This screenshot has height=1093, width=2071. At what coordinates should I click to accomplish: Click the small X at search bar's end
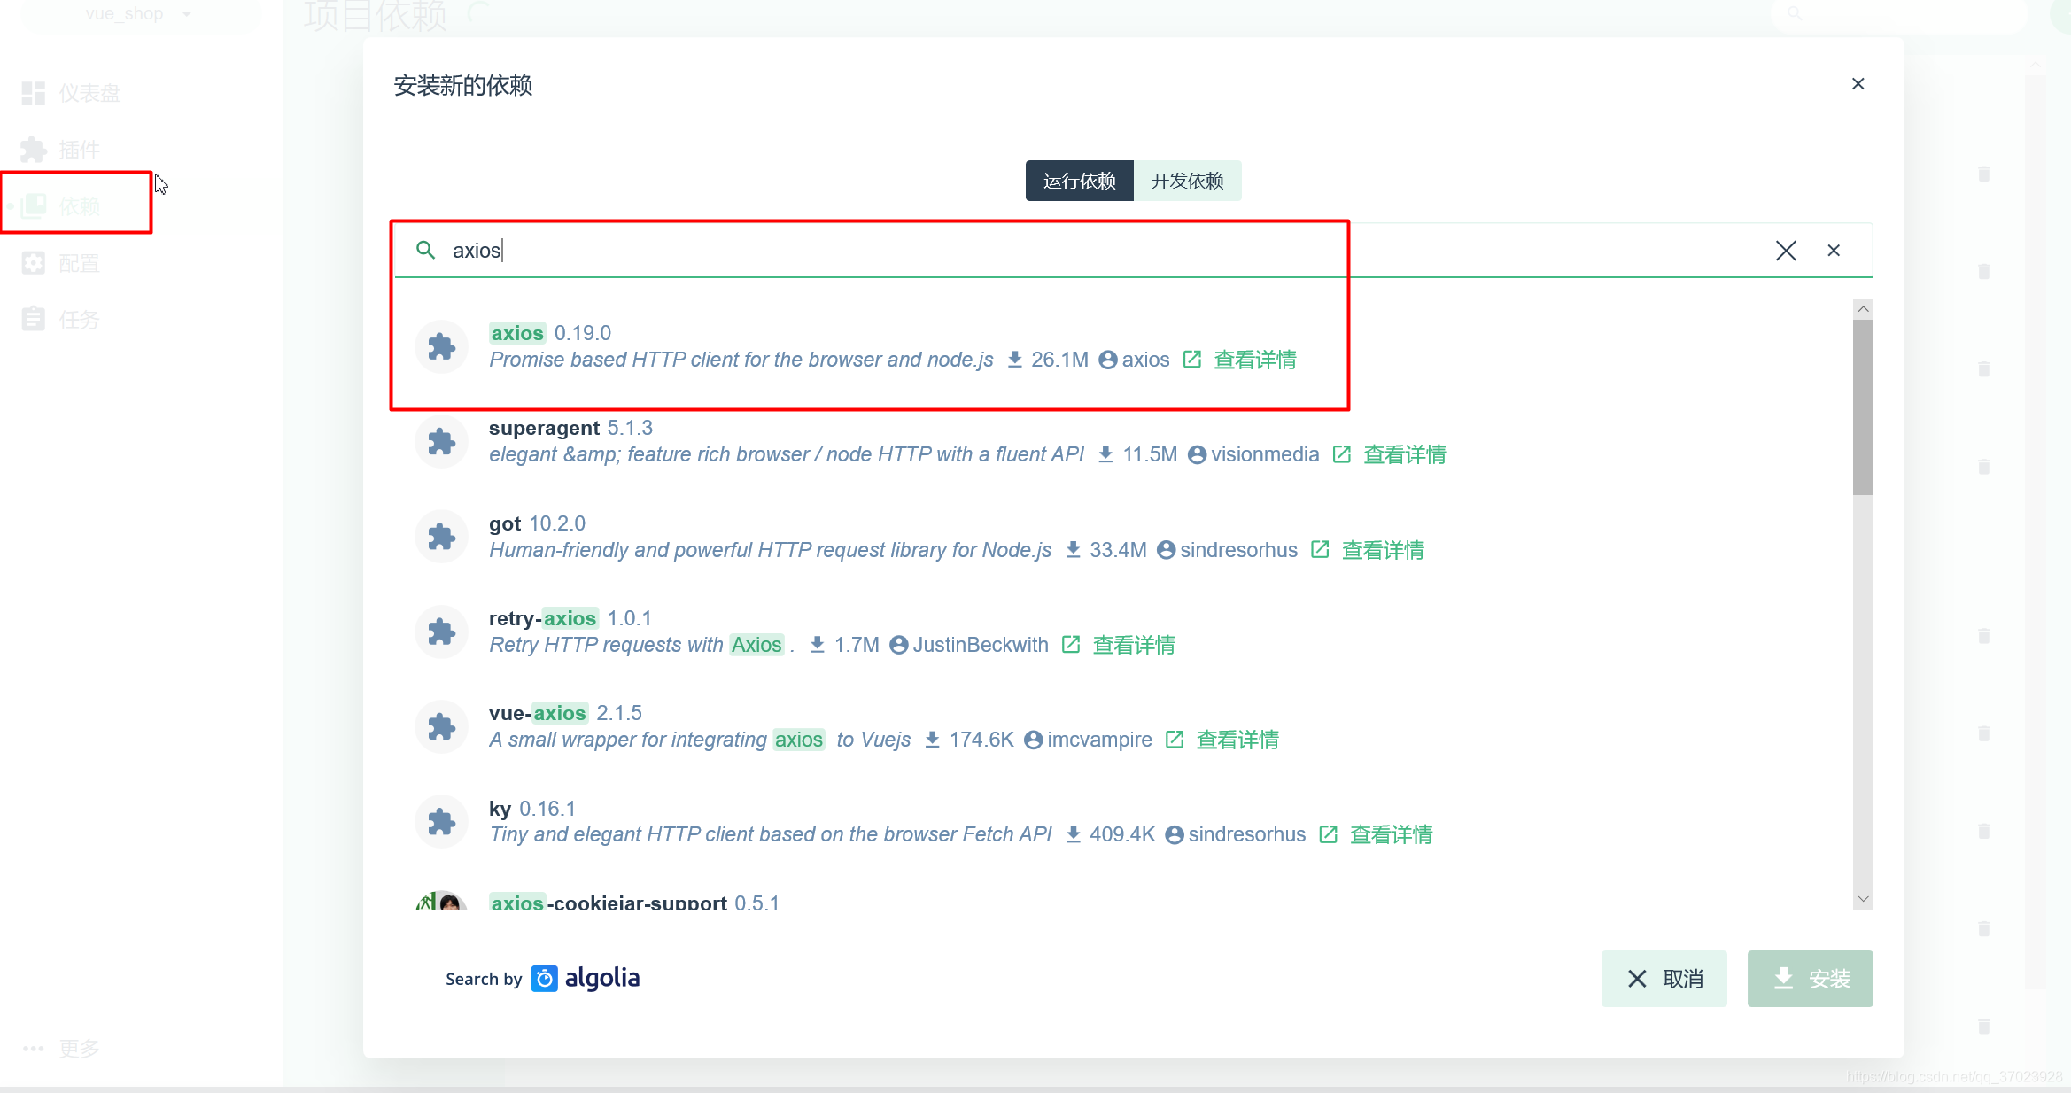pyautogui.click(x=1834, y=251)
